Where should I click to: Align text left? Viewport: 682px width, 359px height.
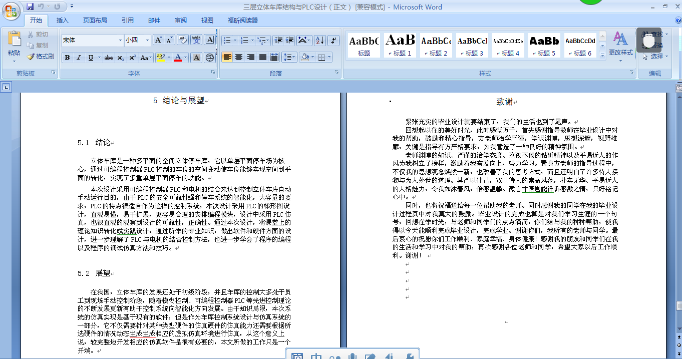point(227,57)
